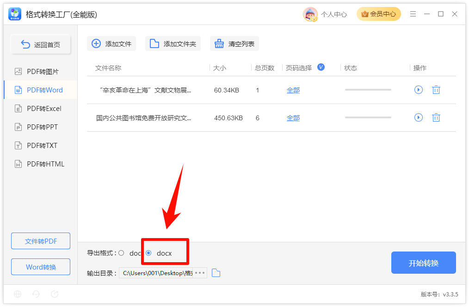Click progress bar of 国内公共图书馆 file
Image resolution: width=469 pixels, height=307 pixels.
(368, 117)
